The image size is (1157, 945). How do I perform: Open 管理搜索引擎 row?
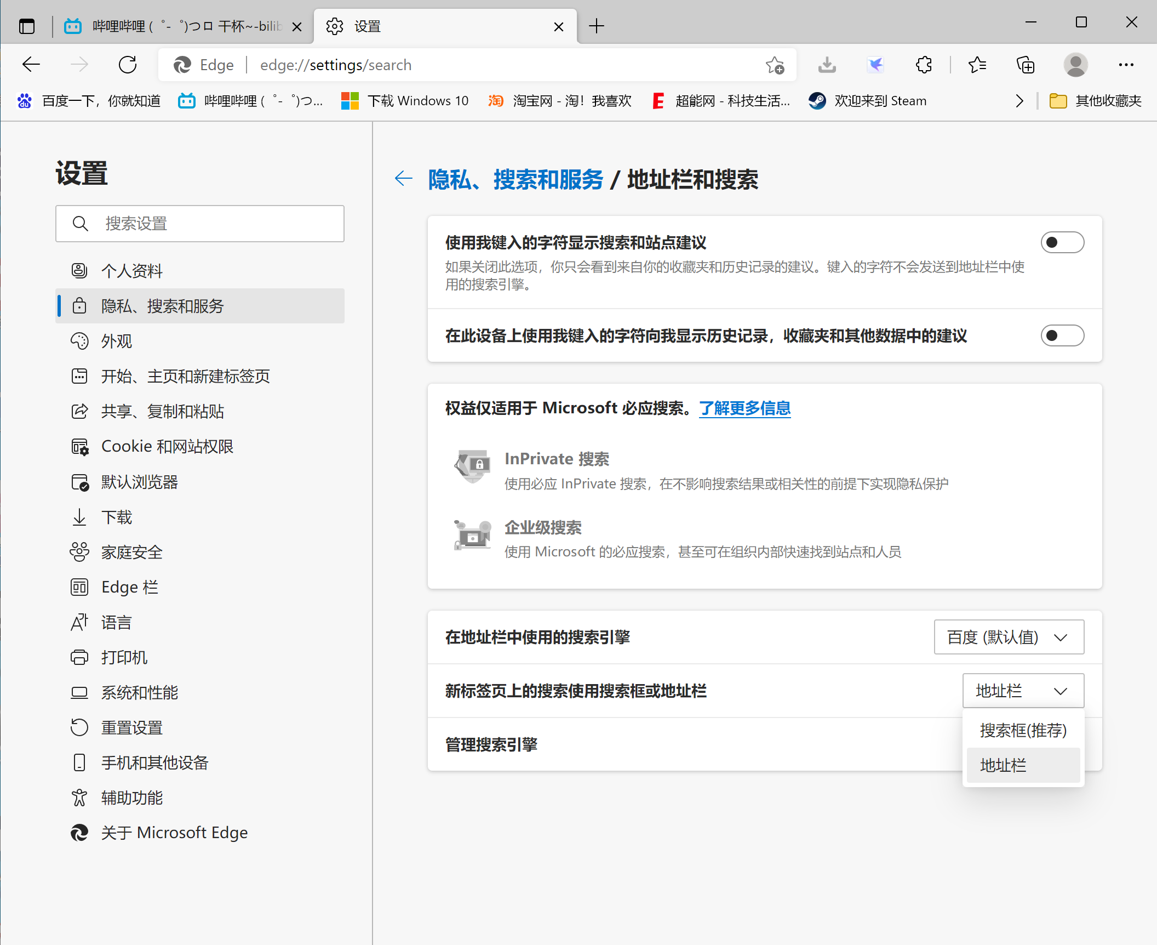coord(764,744)
